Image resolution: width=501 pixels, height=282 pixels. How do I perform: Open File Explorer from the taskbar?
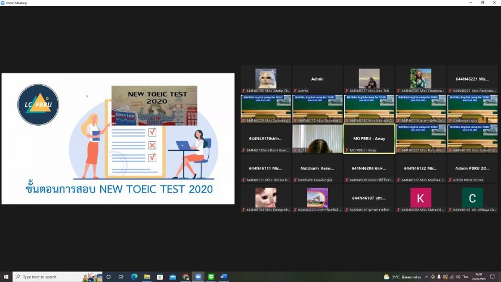(x=147, y=277)
